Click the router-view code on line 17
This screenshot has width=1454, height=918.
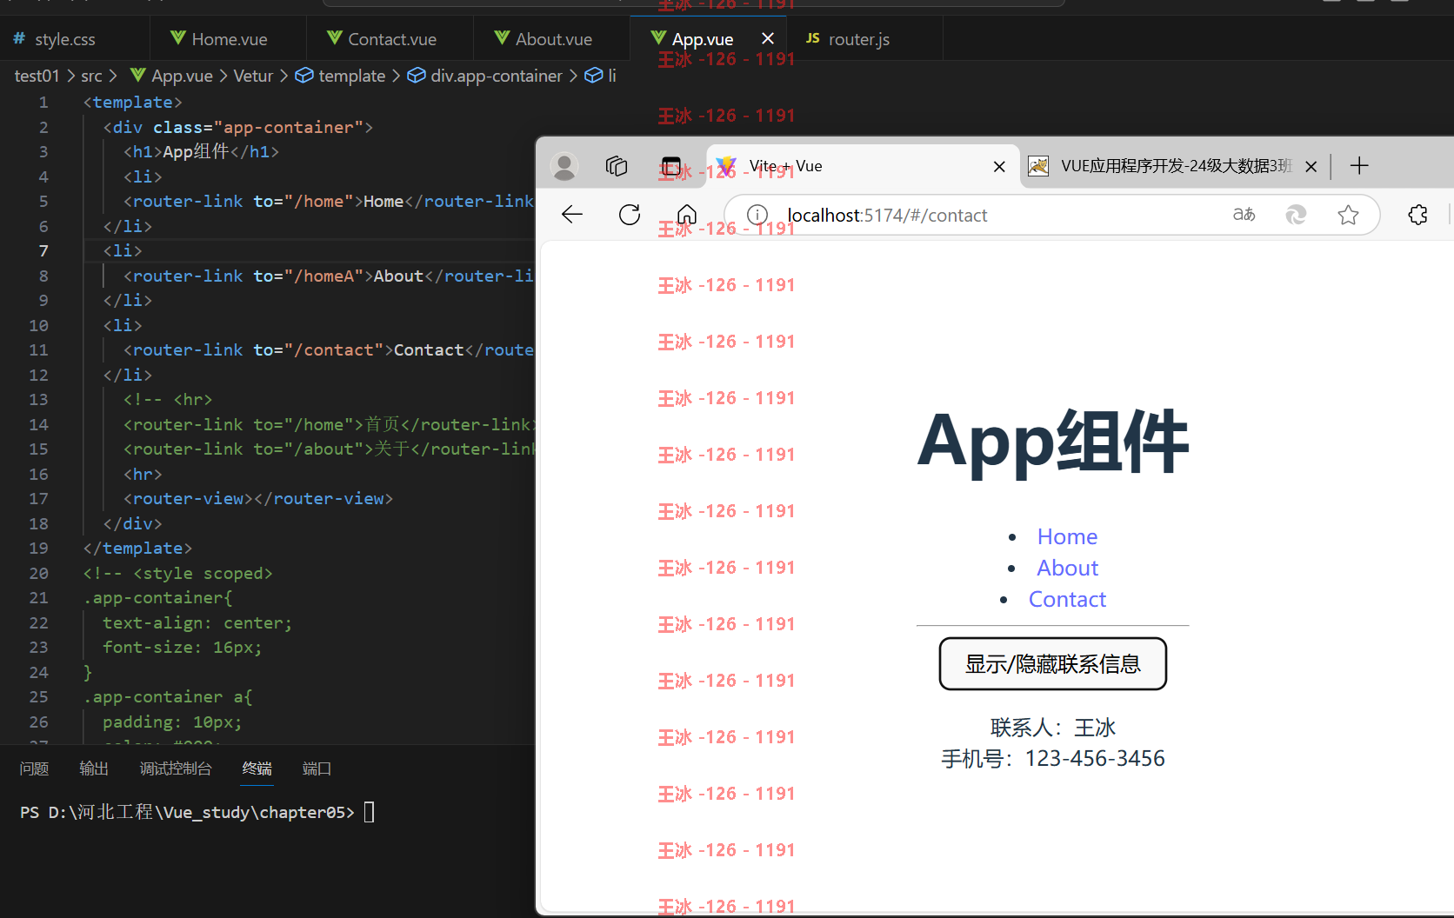click(x=258, y=498)
